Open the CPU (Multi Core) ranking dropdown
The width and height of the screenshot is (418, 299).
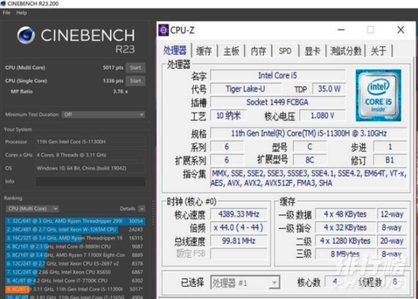click(x=32, y=209)
